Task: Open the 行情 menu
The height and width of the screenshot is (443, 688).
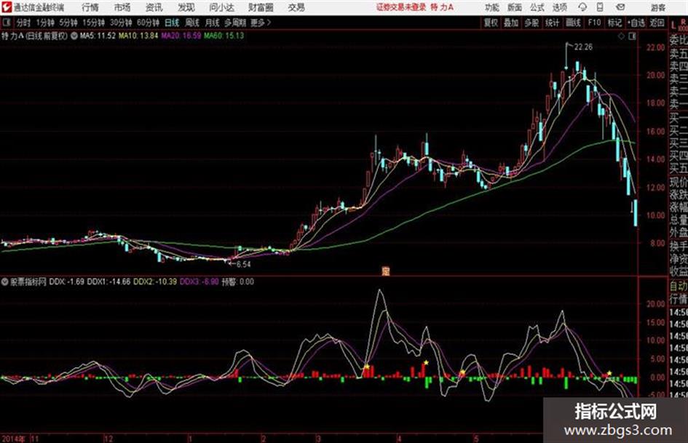Action: click(90, 7)
